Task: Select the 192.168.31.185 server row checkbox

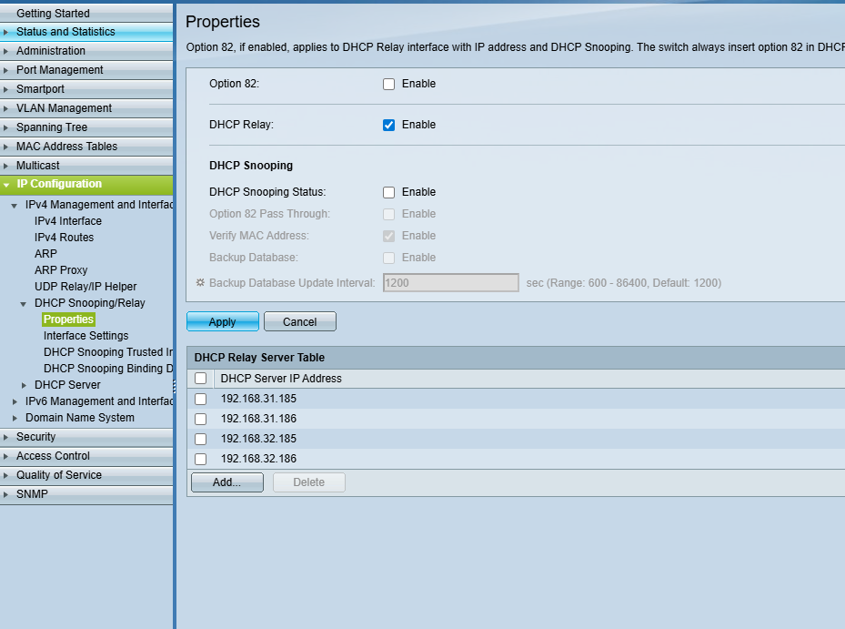Action: 201,399
